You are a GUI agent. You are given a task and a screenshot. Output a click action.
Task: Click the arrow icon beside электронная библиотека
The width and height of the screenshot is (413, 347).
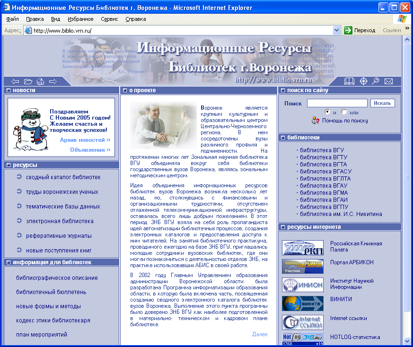(x=19, y=221)
